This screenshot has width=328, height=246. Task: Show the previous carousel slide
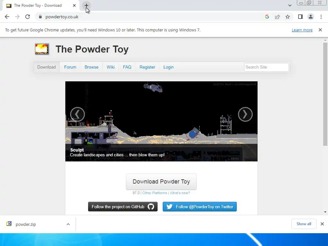click(x=78, y=114)
